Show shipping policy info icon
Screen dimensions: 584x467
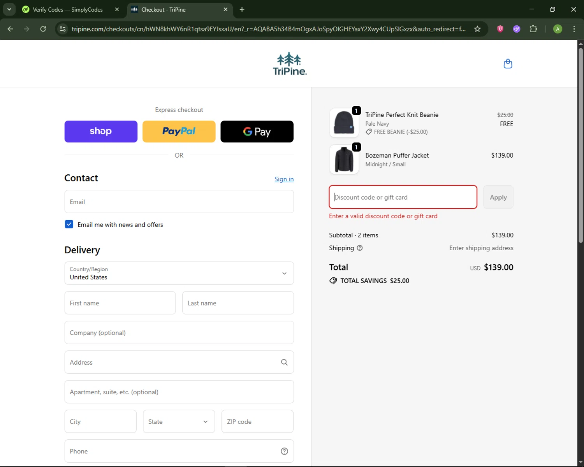click(x=360, y=248)
